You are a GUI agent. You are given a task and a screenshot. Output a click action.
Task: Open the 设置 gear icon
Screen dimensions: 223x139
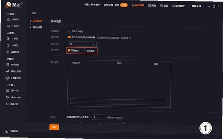pyautogui.click(x=161, y=6)
